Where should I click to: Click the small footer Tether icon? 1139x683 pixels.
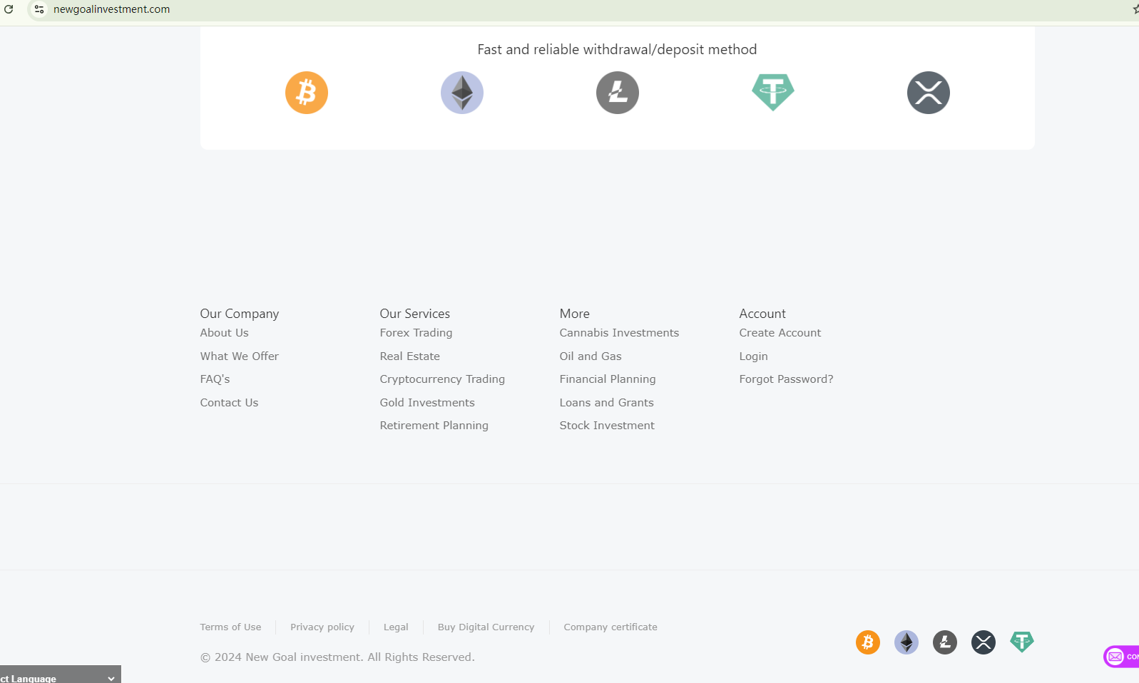point(1022,642)
